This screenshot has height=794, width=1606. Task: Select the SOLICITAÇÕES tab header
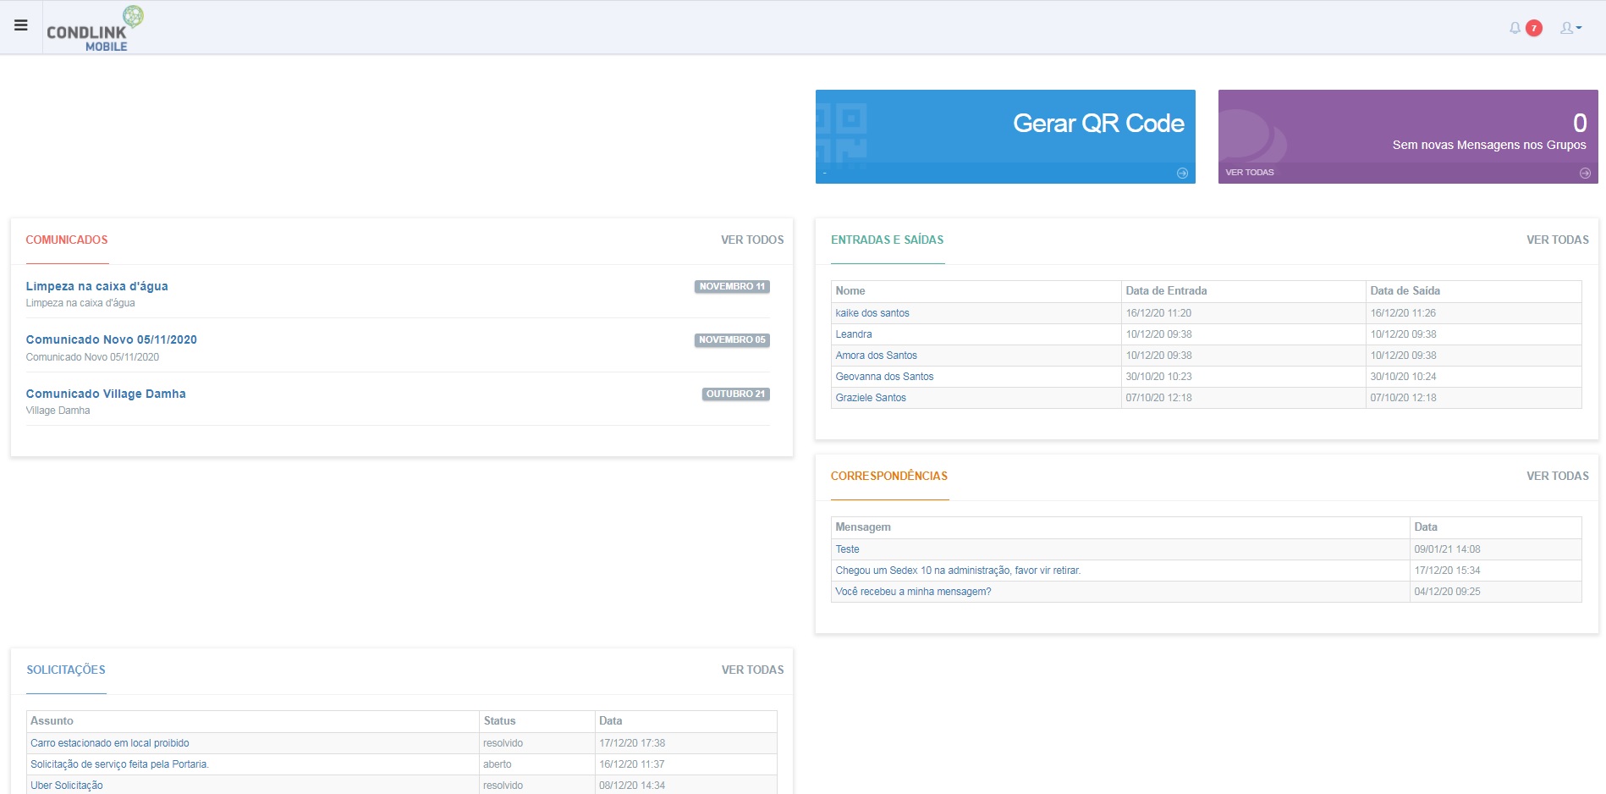click(66, 670)
